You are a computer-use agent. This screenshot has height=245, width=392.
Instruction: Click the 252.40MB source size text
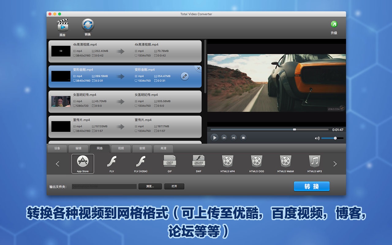102,51
